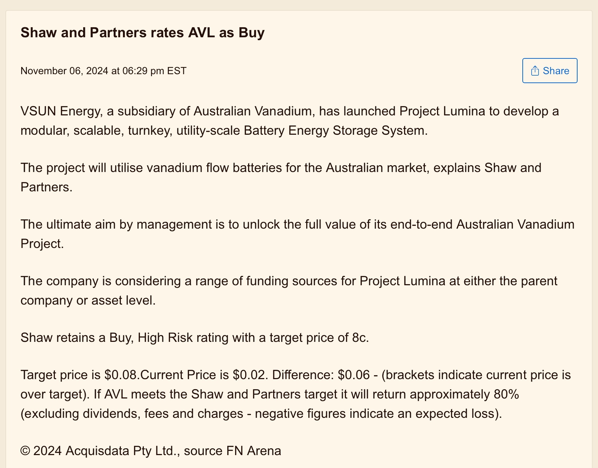Click the 'Difference: $0.06' text
This screenshot has height=468, width=598.
click(321, 375)
